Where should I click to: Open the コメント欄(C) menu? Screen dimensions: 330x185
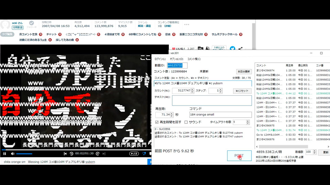pos(194,59)
